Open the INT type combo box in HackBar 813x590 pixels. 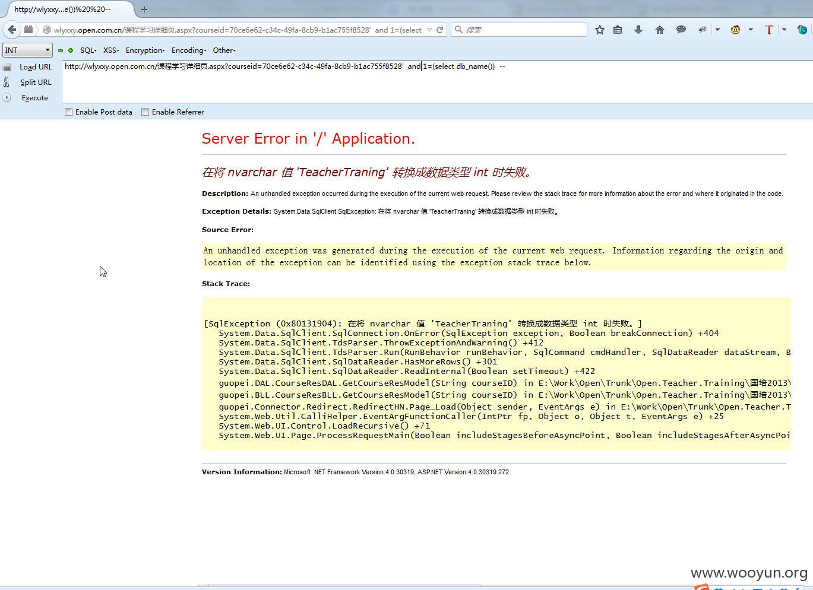(x=27, y=50)
